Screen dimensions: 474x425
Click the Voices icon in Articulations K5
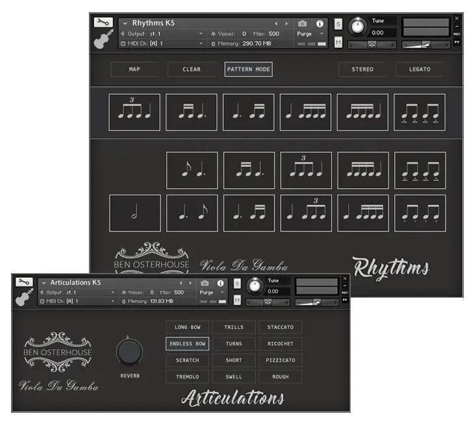(123, 293)
